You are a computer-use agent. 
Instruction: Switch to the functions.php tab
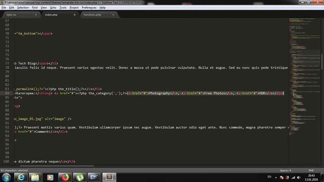(x=99, y=15)
